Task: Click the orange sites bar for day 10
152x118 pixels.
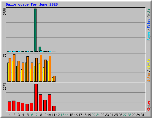Action: pyautogui.click(x=50, y=69)
